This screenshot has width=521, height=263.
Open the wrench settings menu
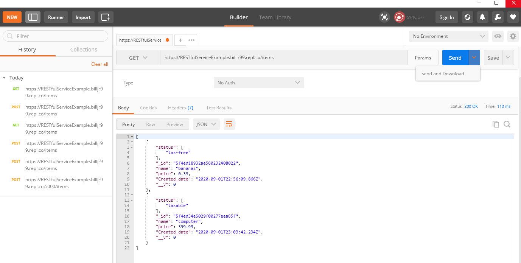[498, 17]
